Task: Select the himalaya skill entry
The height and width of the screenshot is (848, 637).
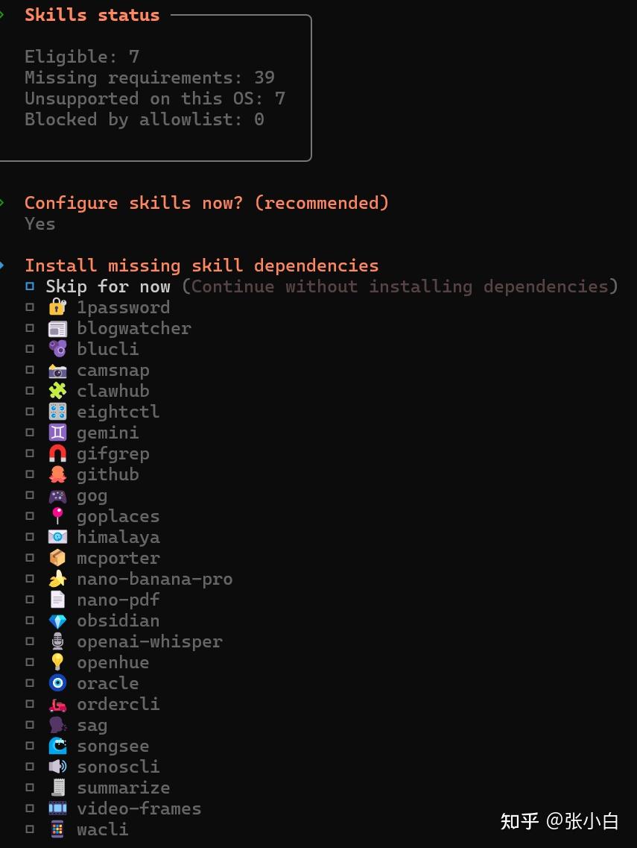Action: click(x=118, y=537)
